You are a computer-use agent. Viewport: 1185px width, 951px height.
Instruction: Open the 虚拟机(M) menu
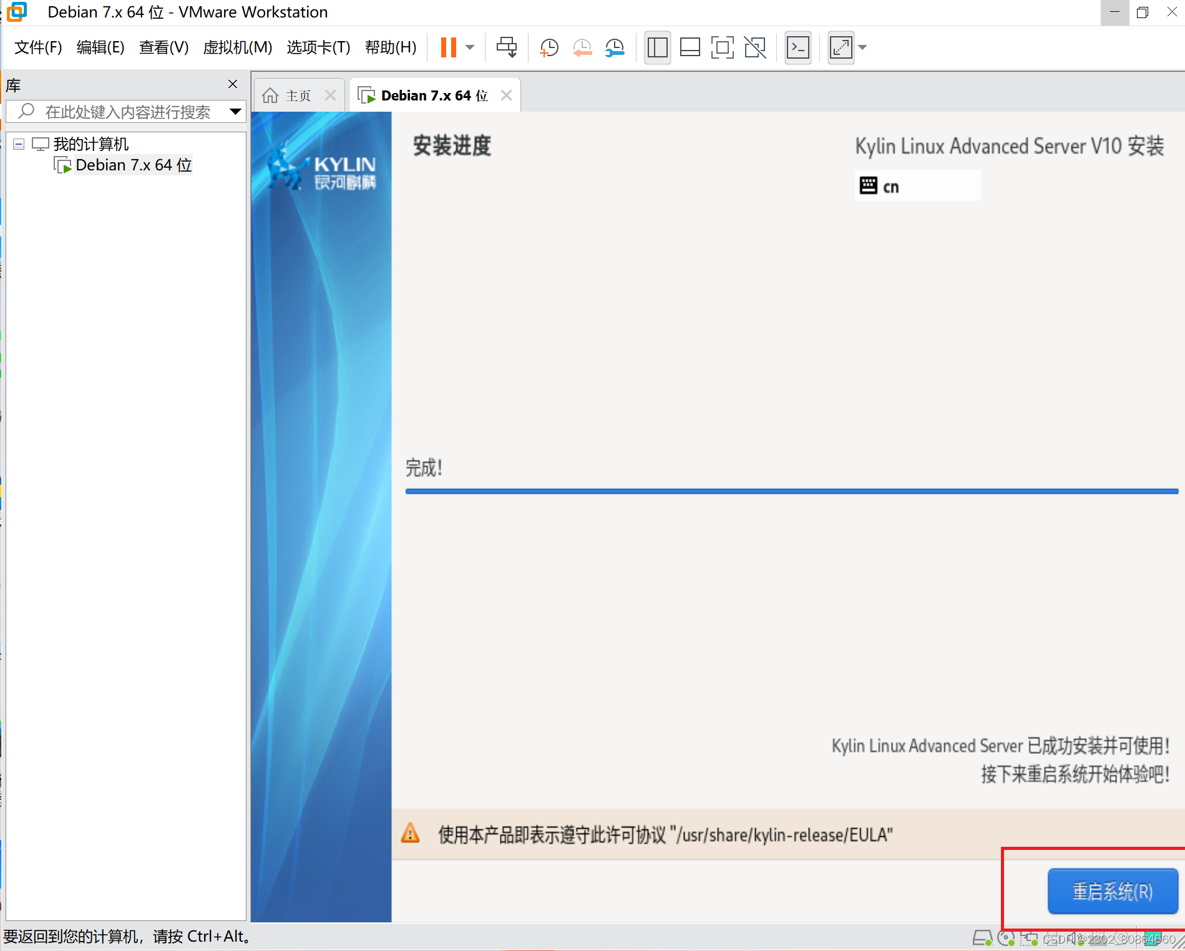(238, 47)
